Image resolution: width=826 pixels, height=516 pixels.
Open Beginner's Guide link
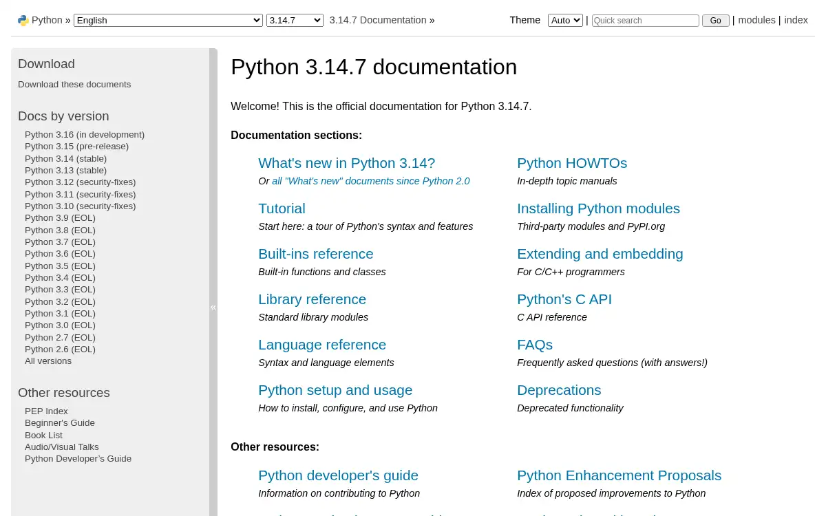pos(60,423)
